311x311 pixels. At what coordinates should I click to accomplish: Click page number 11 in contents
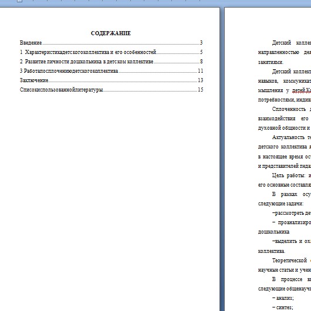[x=200, y=71]
